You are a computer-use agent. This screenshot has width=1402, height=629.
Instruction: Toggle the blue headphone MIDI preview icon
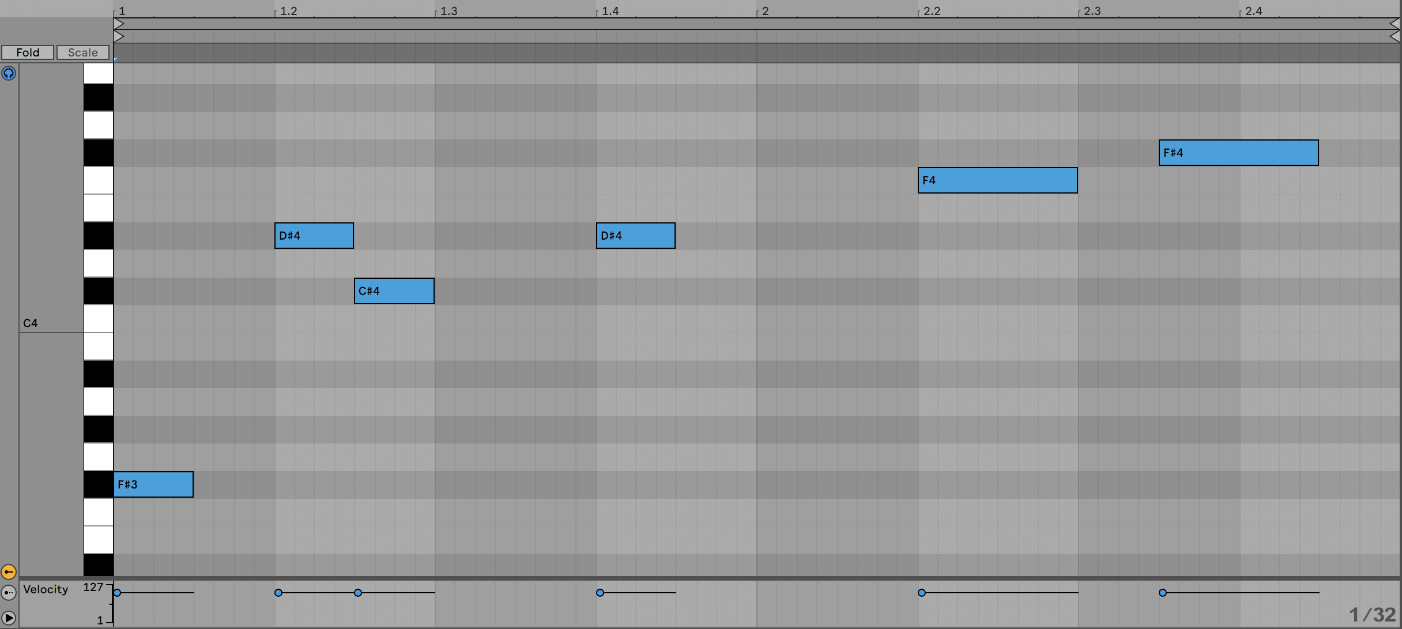[9, 73]
